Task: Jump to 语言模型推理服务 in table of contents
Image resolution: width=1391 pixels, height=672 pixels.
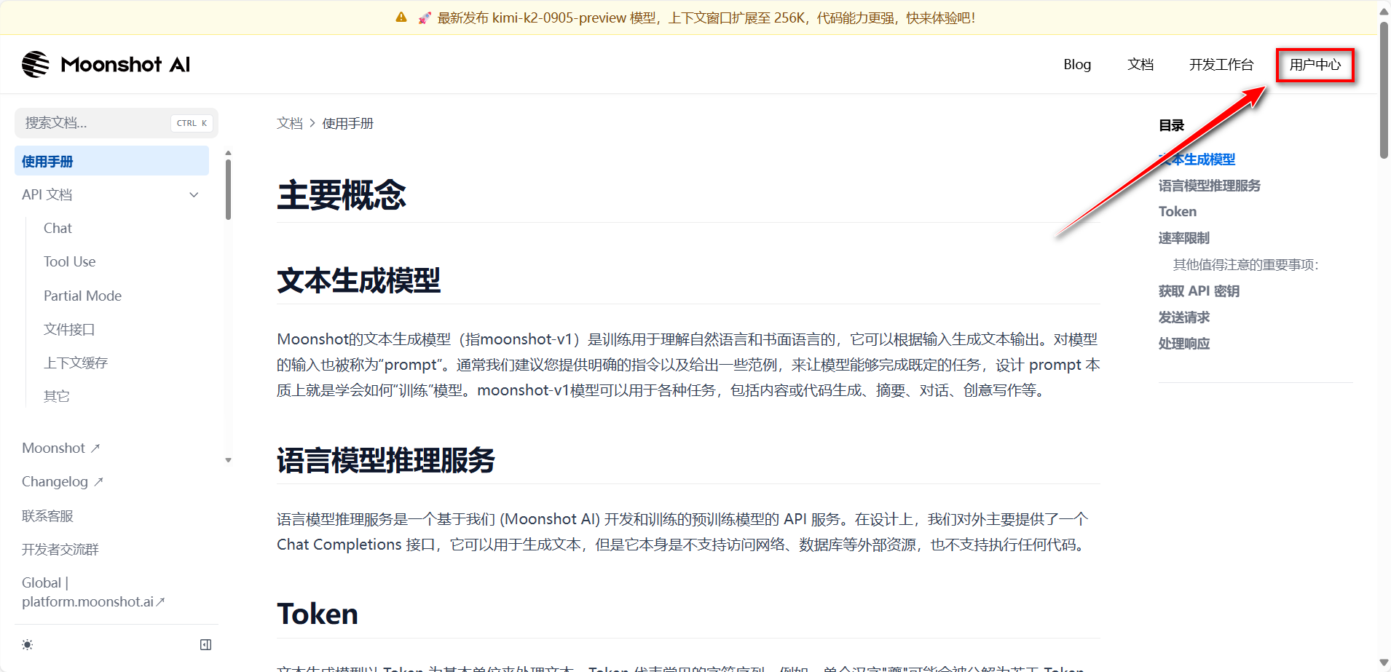Action: click(1209, 186)
